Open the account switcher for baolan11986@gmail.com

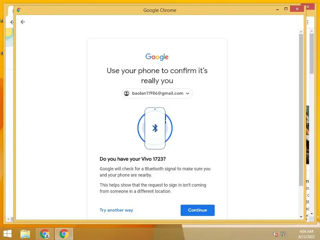tap(157, 93)
